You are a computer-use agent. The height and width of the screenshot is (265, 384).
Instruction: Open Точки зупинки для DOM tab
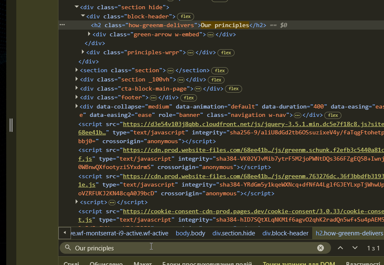[x=299, y=263]
